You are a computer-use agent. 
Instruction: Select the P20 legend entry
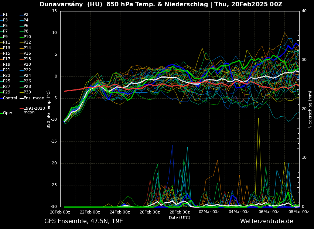(x=27, y=65)
